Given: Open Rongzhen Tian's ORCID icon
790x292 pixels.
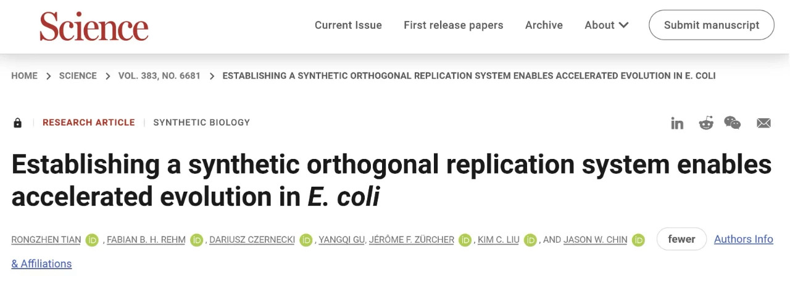Looking at the screenshot, I should [93, 240].
